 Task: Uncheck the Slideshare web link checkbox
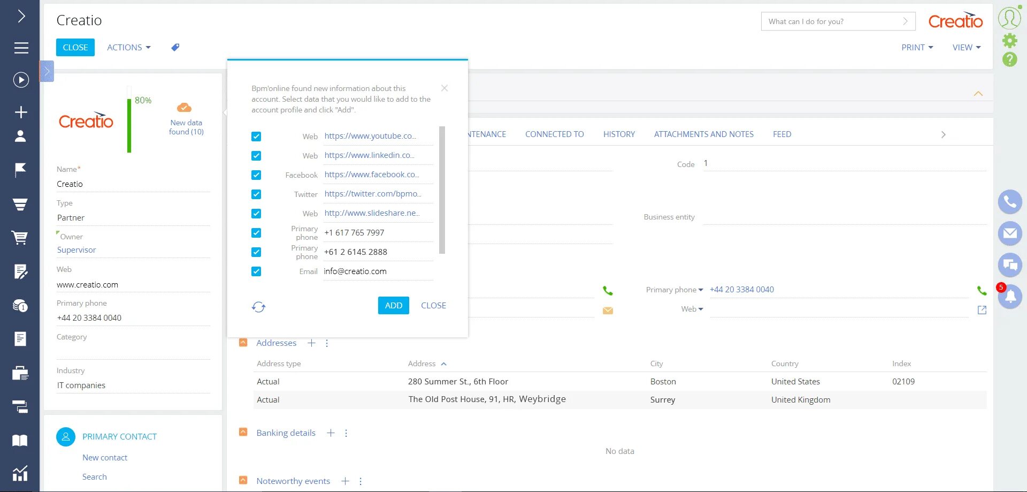pos(256,214)
